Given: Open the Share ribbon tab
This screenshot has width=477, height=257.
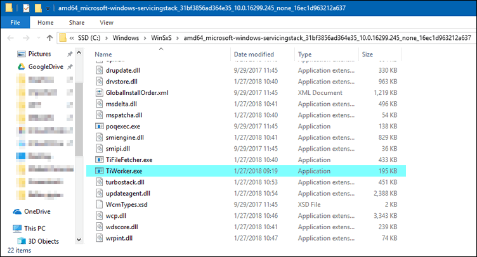Looking at the screenshot, I should click(x=77, y=22).
